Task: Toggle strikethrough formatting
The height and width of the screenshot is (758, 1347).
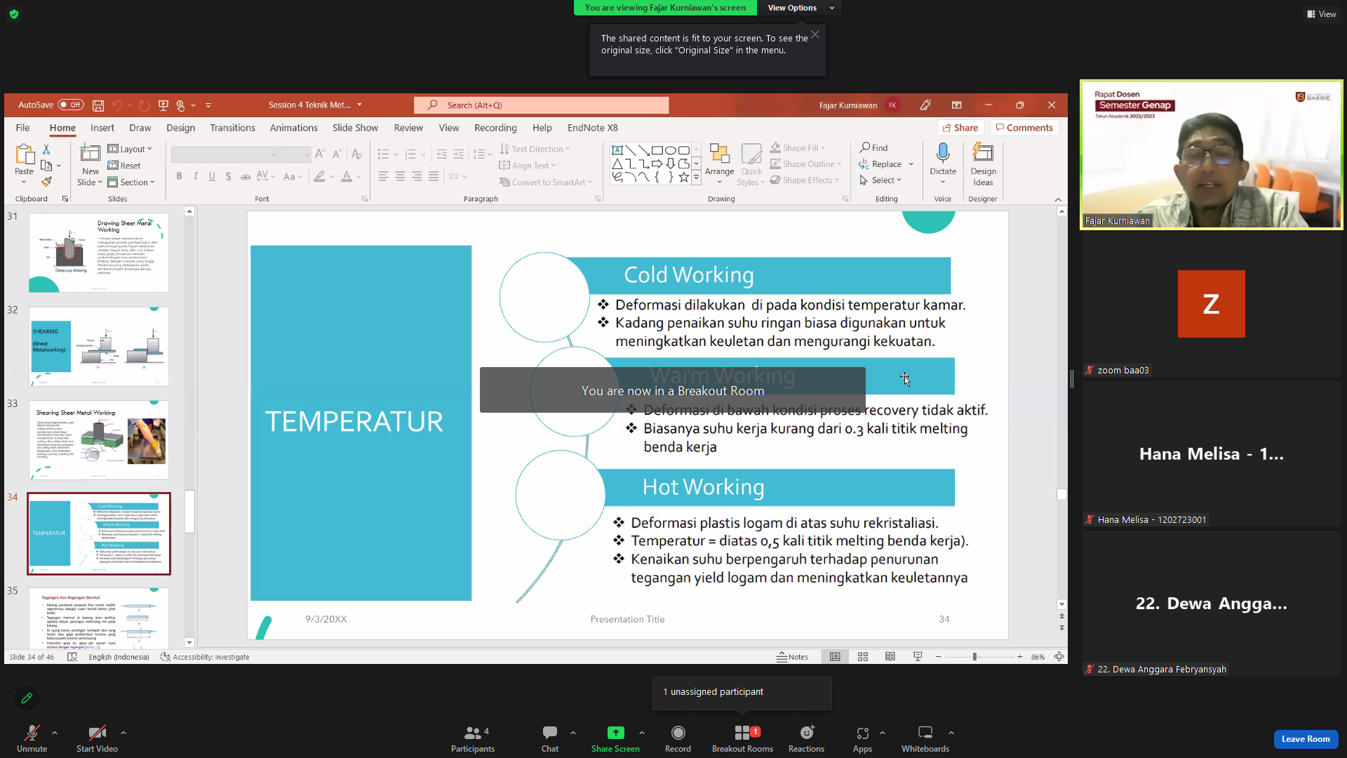Action: click(x=245, y=176)
